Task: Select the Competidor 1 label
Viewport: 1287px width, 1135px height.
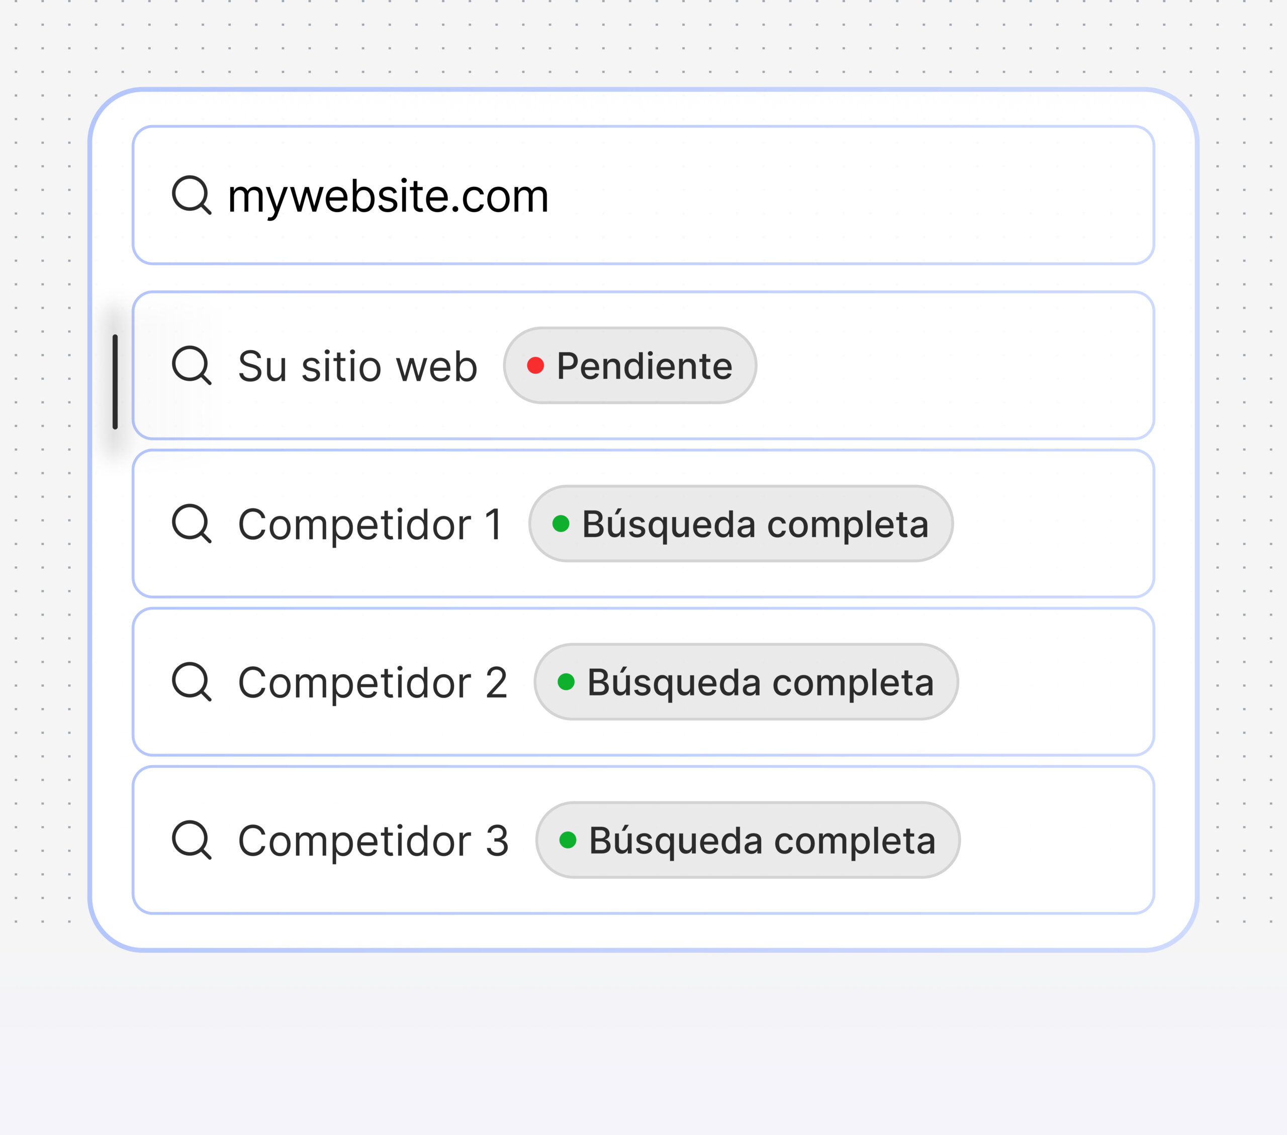Action: [x=370, y=524]
